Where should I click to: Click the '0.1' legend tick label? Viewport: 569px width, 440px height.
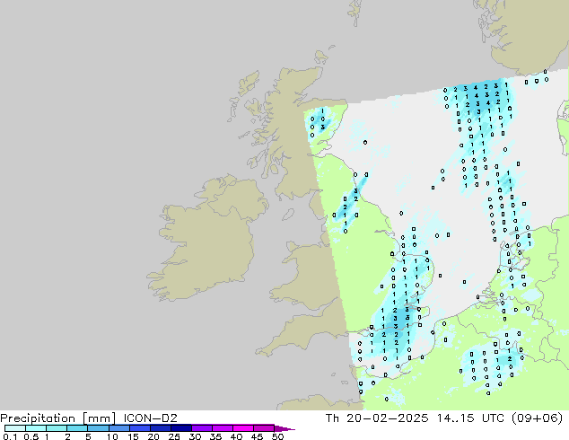point(10,436)
